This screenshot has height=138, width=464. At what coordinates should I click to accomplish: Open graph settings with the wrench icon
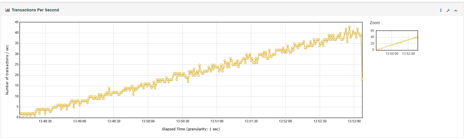(x=448, y=11)
